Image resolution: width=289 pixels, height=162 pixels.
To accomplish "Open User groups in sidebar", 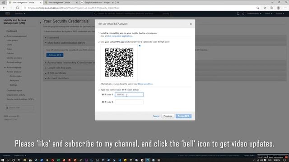I will 12,40.
